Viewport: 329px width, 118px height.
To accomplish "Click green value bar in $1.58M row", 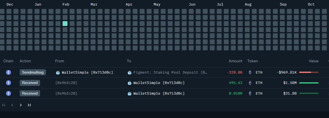I will 309,83.
